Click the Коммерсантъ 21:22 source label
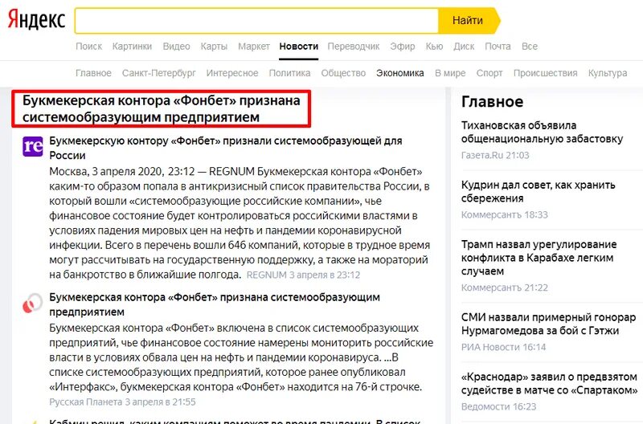 (x=505, y=287)
